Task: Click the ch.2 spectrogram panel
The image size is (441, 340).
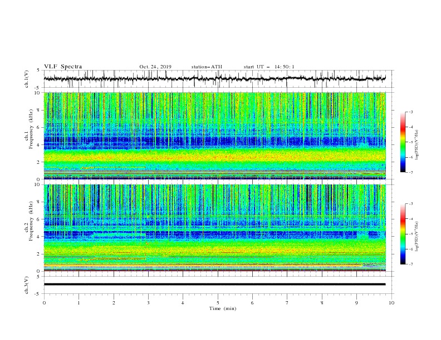Action: click(x=214, y=228)
